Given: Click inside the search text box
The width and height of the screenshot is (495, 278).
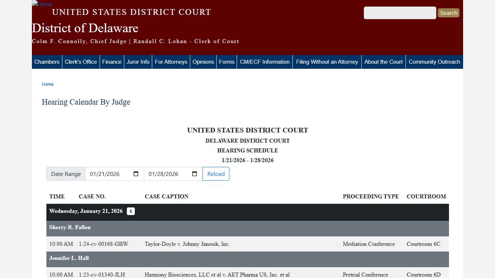Looking at the screenshot, I should [400, 13].
